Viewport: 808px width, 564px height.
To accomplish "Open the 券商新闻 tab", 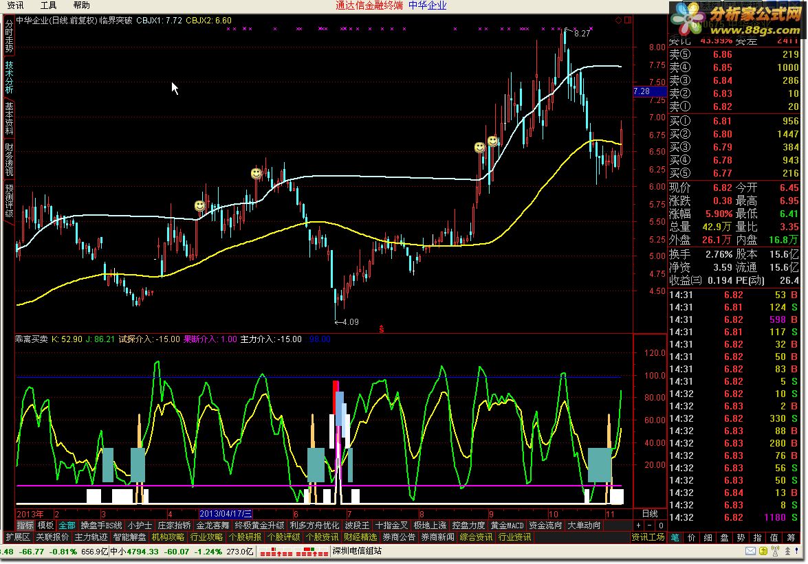I will coord(437,537).
